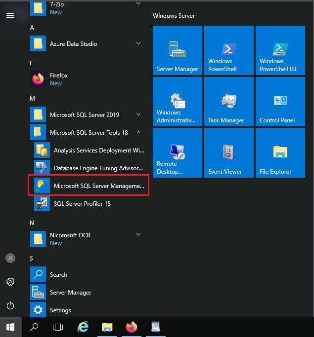314x337 pixels.
Task: Open the settings gear in left rail
Action: pos(10,282)
